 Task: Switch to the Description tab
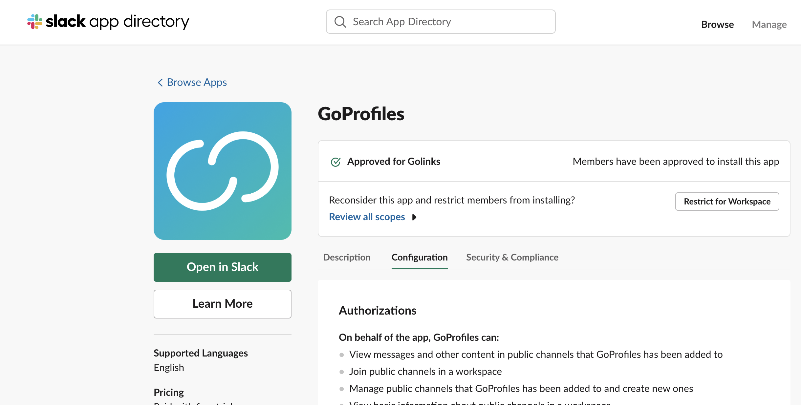coord(347,258)
